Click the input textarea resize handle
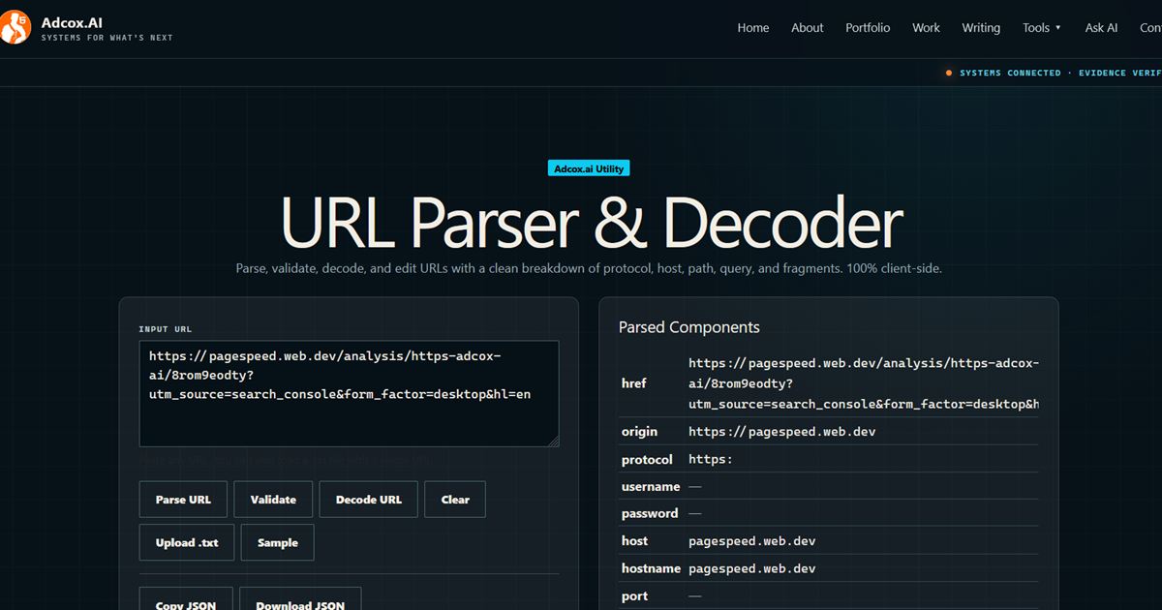Viewport: 1162px width, 610px height. 554,442
